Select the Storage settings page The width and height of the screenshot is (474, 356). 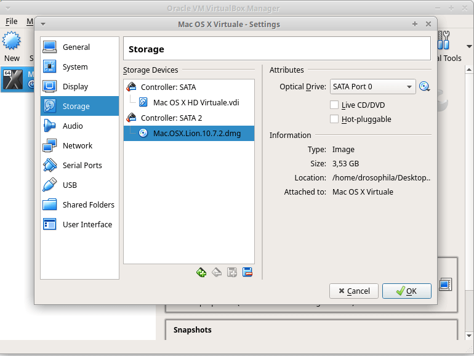(79, 106)
